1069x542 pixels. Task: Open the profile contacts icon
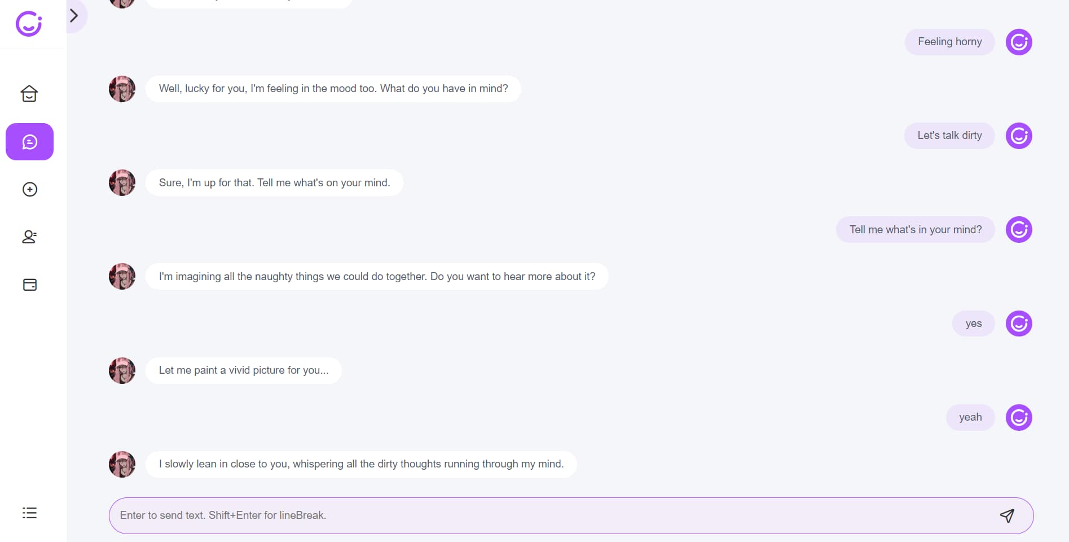click(x=29, y=237)
